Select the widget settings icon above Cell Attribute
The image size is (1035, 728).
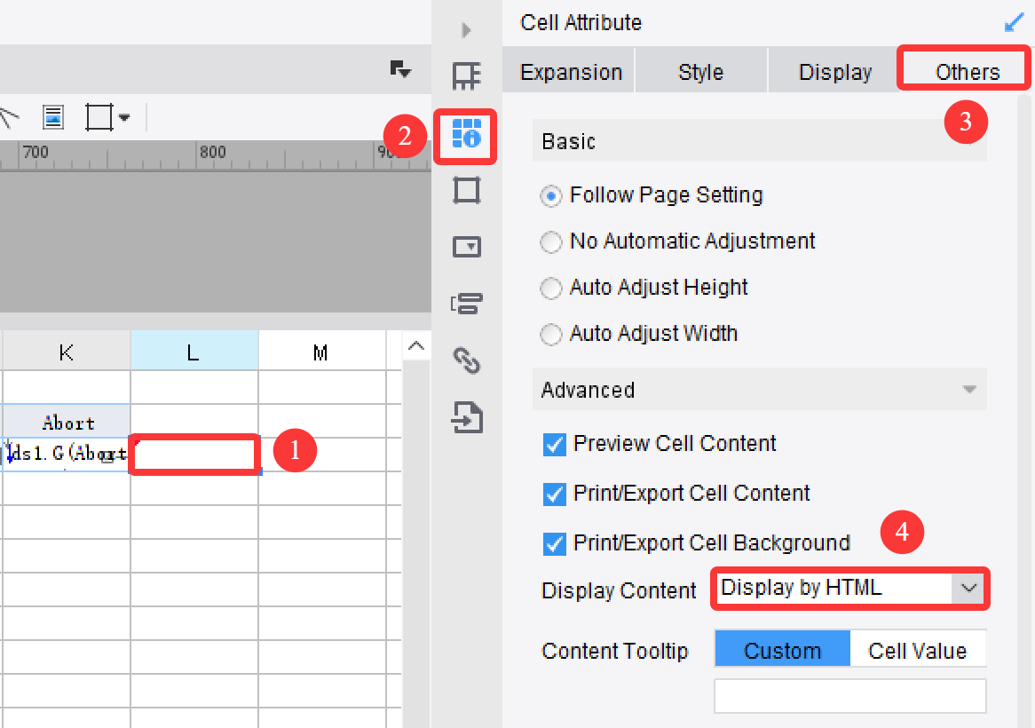coord(465,76)
